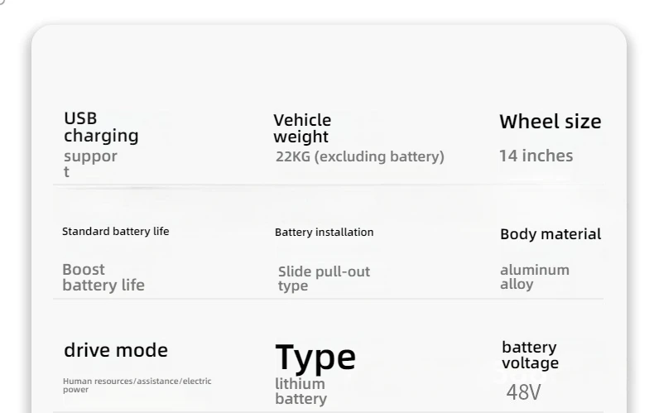Click the drive mode heading

point(116,350)
